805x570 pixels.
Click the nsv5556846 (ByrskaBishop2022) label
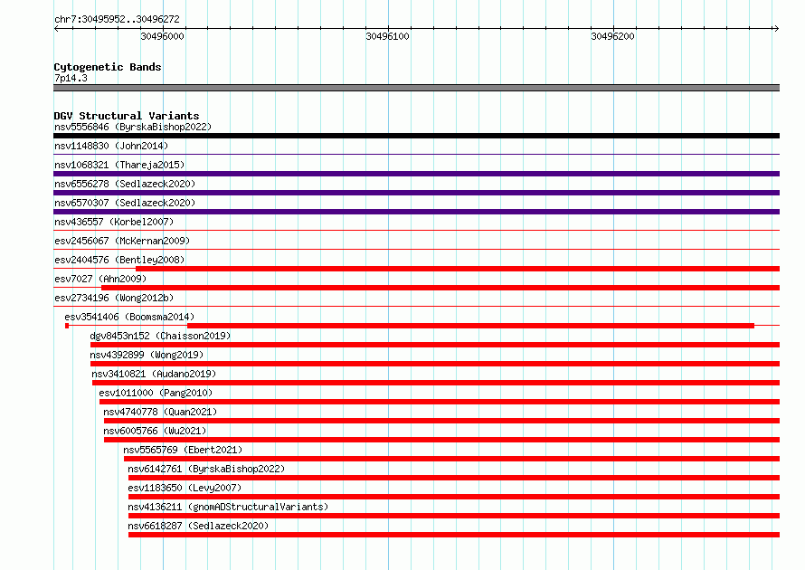[133, 127]
